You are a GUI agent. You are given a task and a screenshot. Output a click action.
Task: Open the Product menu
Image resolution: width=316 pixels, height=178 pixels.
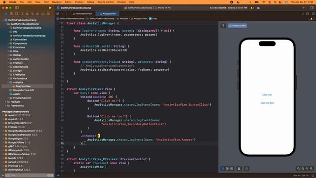pos(79,2)
